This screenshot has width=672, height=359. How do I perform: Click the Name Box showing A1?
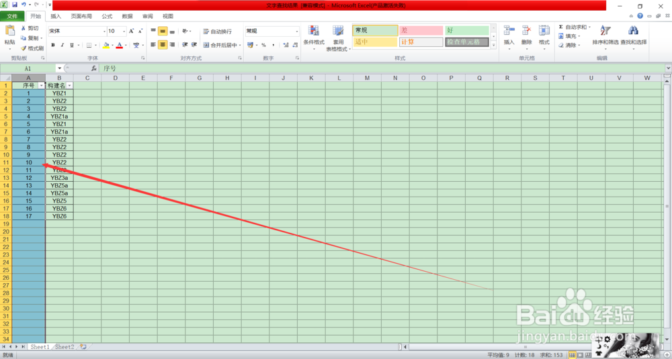click(x=28, y=68)
